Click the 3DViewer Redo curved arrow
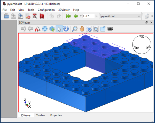The height and width of the screenshot is (123, 155). click(31, 29)
